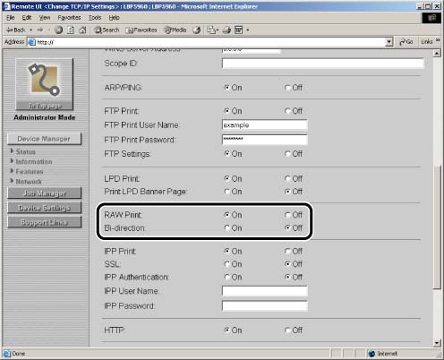This screenshot has height=360, width=444.
Task: Open the address bar dropdown arrow
Action: (389, 42)
